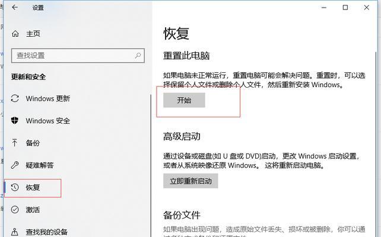The image size is (381, 237).
Task: Select the 恢复 sidebar item
Action: tap(33, 188)
